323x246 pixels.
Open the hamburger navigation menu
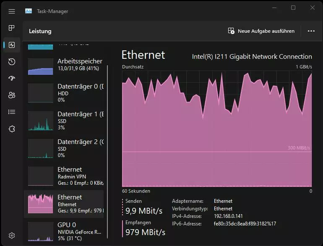coord(12,11)
